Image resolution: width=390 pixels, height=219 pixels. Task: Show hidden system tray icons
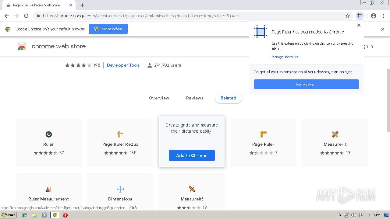click(x=340, y=215)
